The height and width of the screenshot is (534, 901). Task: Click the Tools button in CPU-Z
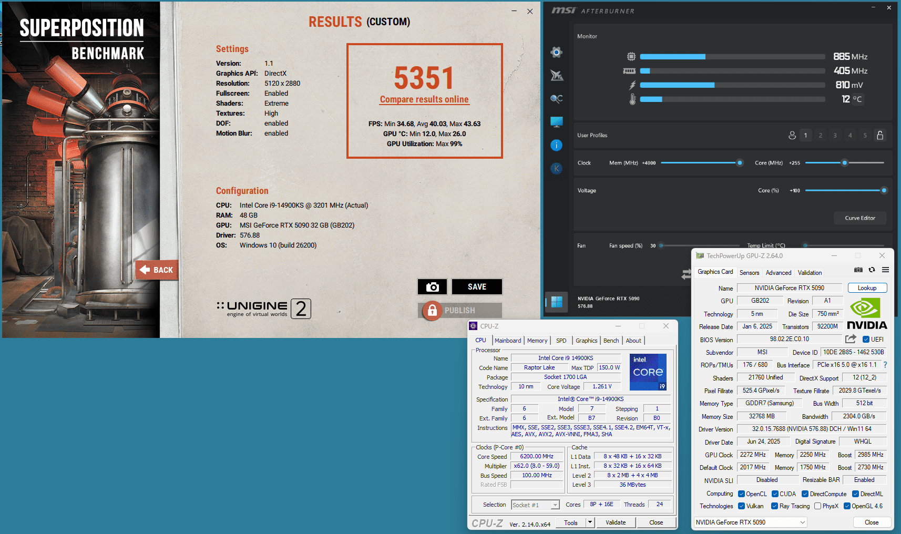click(571, 522)
